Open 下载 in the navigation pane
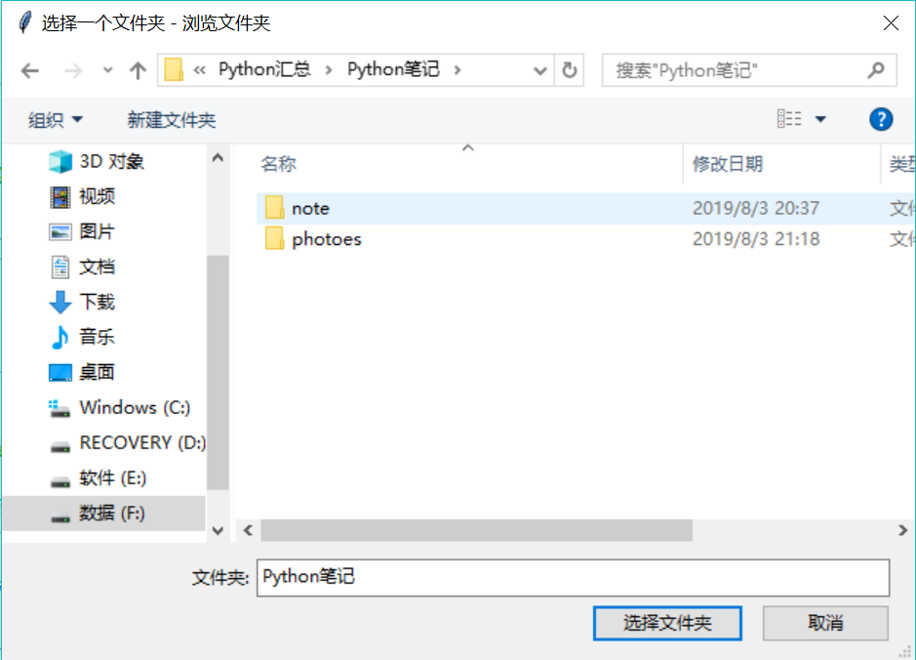This screenshot has height=660, width=916. pyautogui.click(x=82, y=303)
